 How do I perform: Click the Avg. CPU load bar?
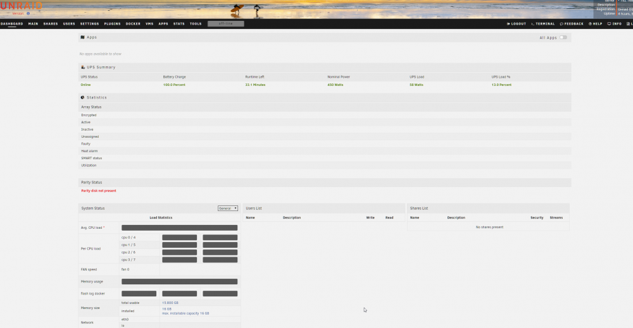179,228
